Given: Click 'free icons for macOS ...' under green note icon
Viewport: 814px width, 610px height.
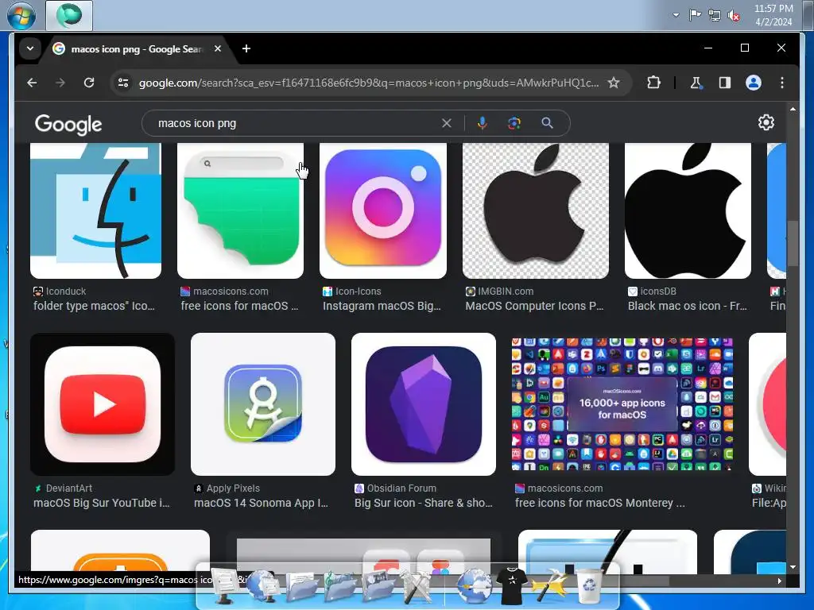Looking at the screenshot, I should [x=239, y=306].
